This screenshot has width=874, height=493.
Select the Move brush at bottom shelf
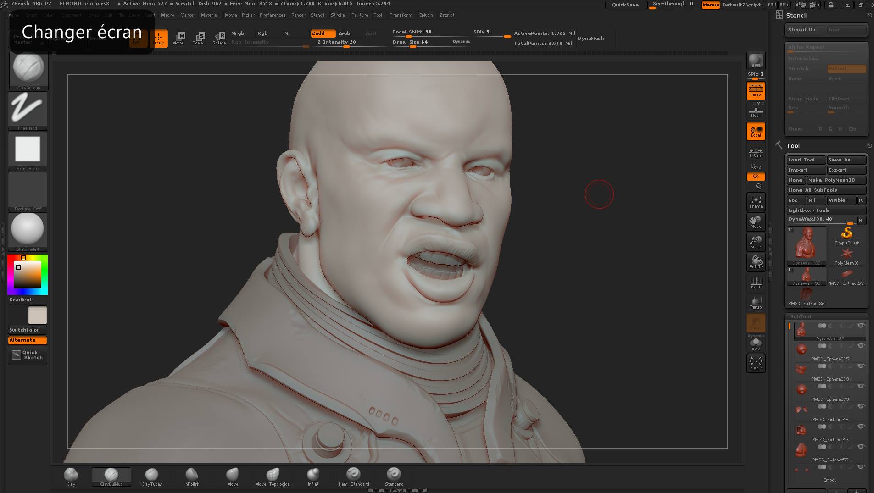[233, 477]
